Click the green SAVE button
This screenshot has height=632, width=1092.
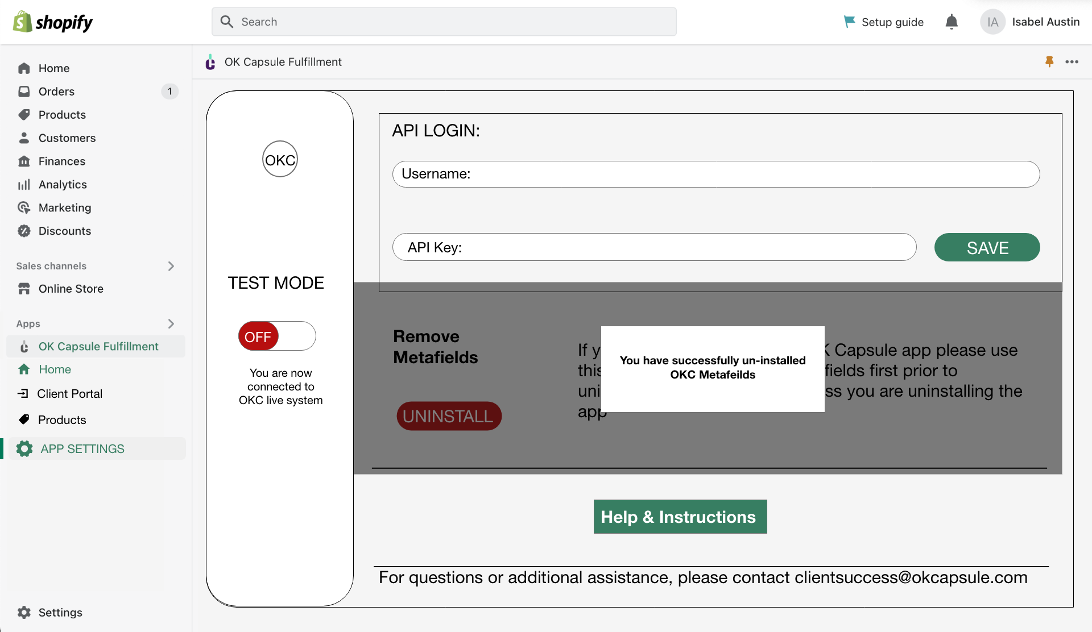pos(987,247)
